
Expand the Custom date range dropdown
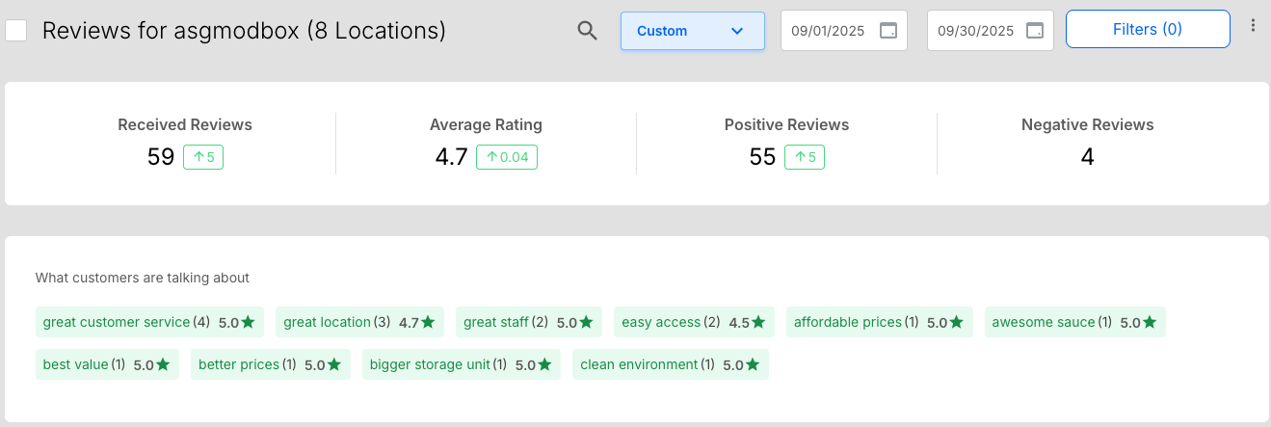(x=692, y=31)
